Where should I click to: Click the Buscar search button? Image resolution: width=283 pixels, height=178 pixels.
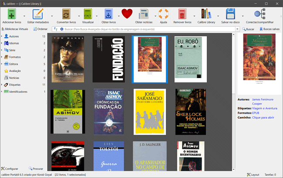click(248, 29)
